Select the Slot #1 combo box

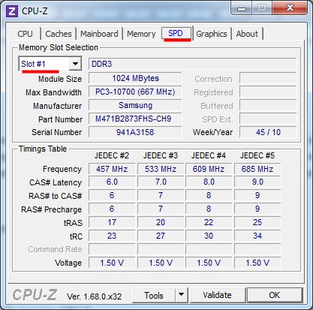point(50,64)
